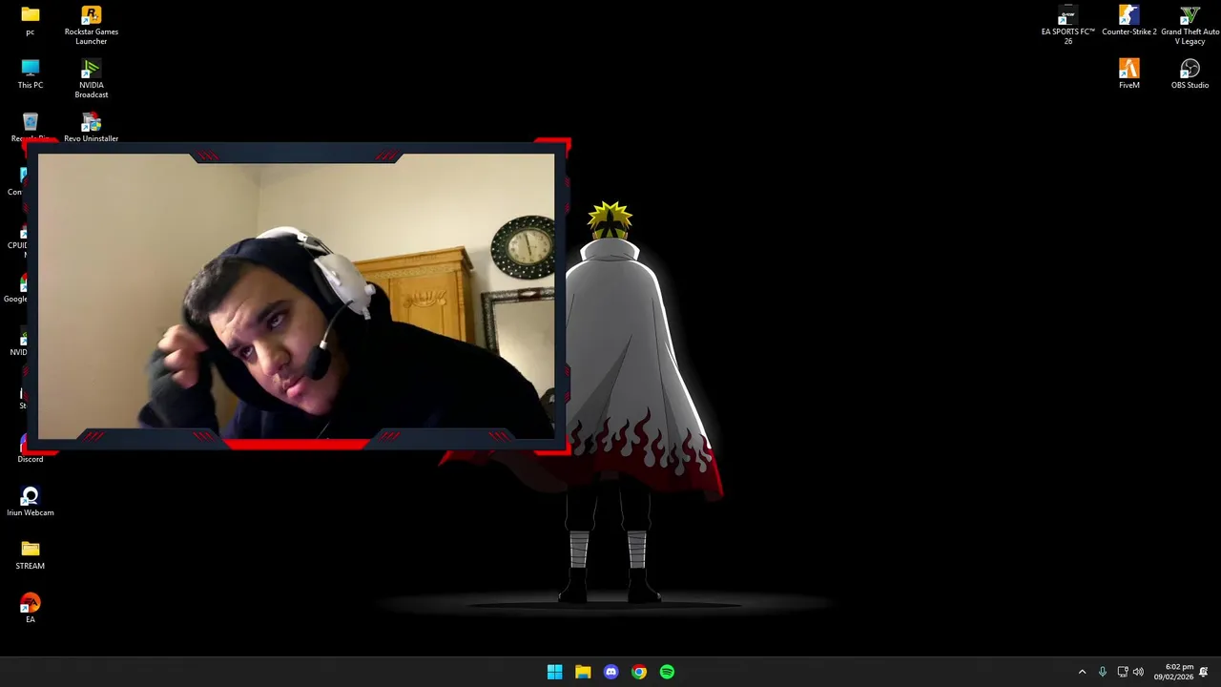Image resolution: width=1221 pixels, height=687 pixels.
Task: Open Spotify from the taskbar
Action: 667,672
